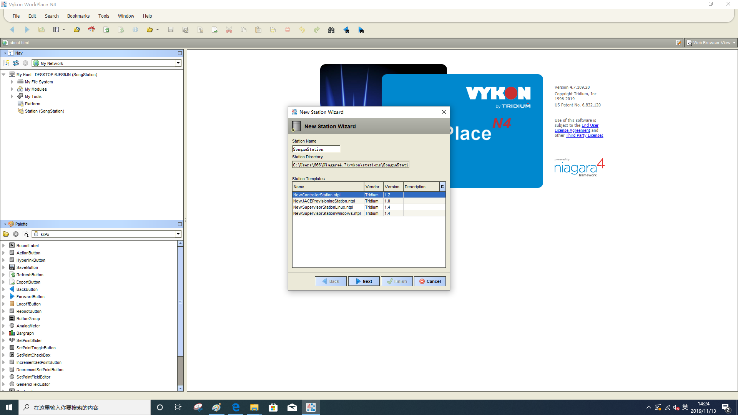Open the My Network dropdown
Image resolution: width=738 pixels, height=415 pixels.
[x=178, y=63]
